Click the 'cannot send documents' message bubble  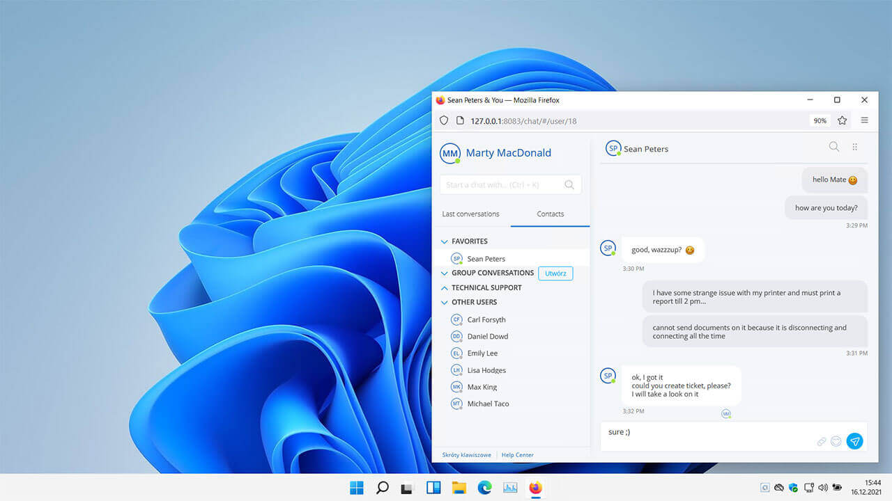(x=755, y=332)
